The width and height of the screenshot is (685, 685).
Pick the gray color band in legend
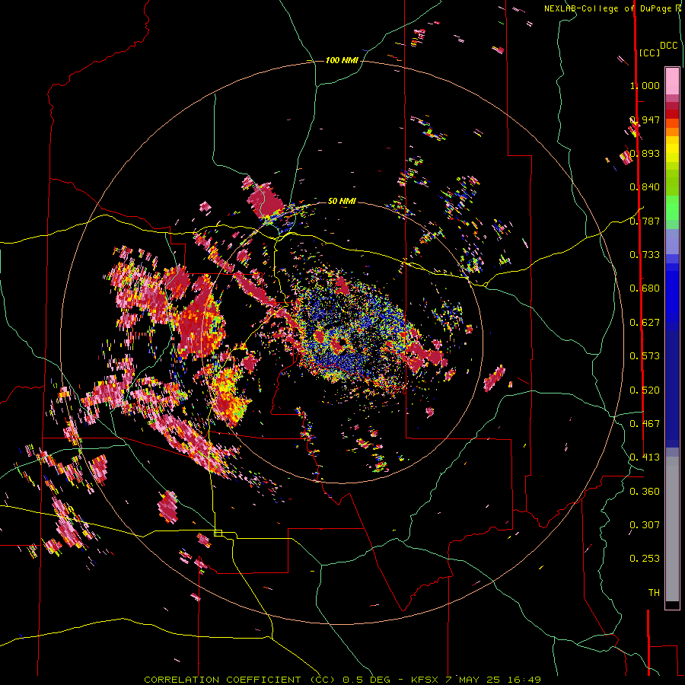point(672,529)
